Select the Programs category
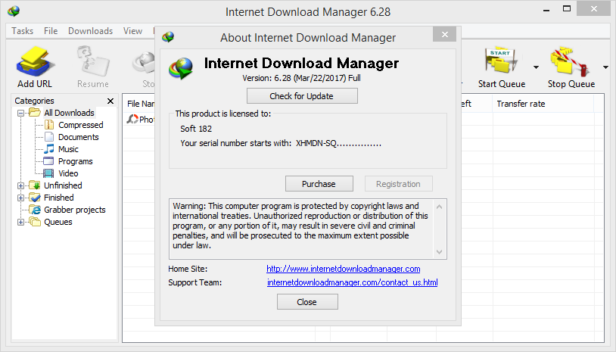 (75, 161)
